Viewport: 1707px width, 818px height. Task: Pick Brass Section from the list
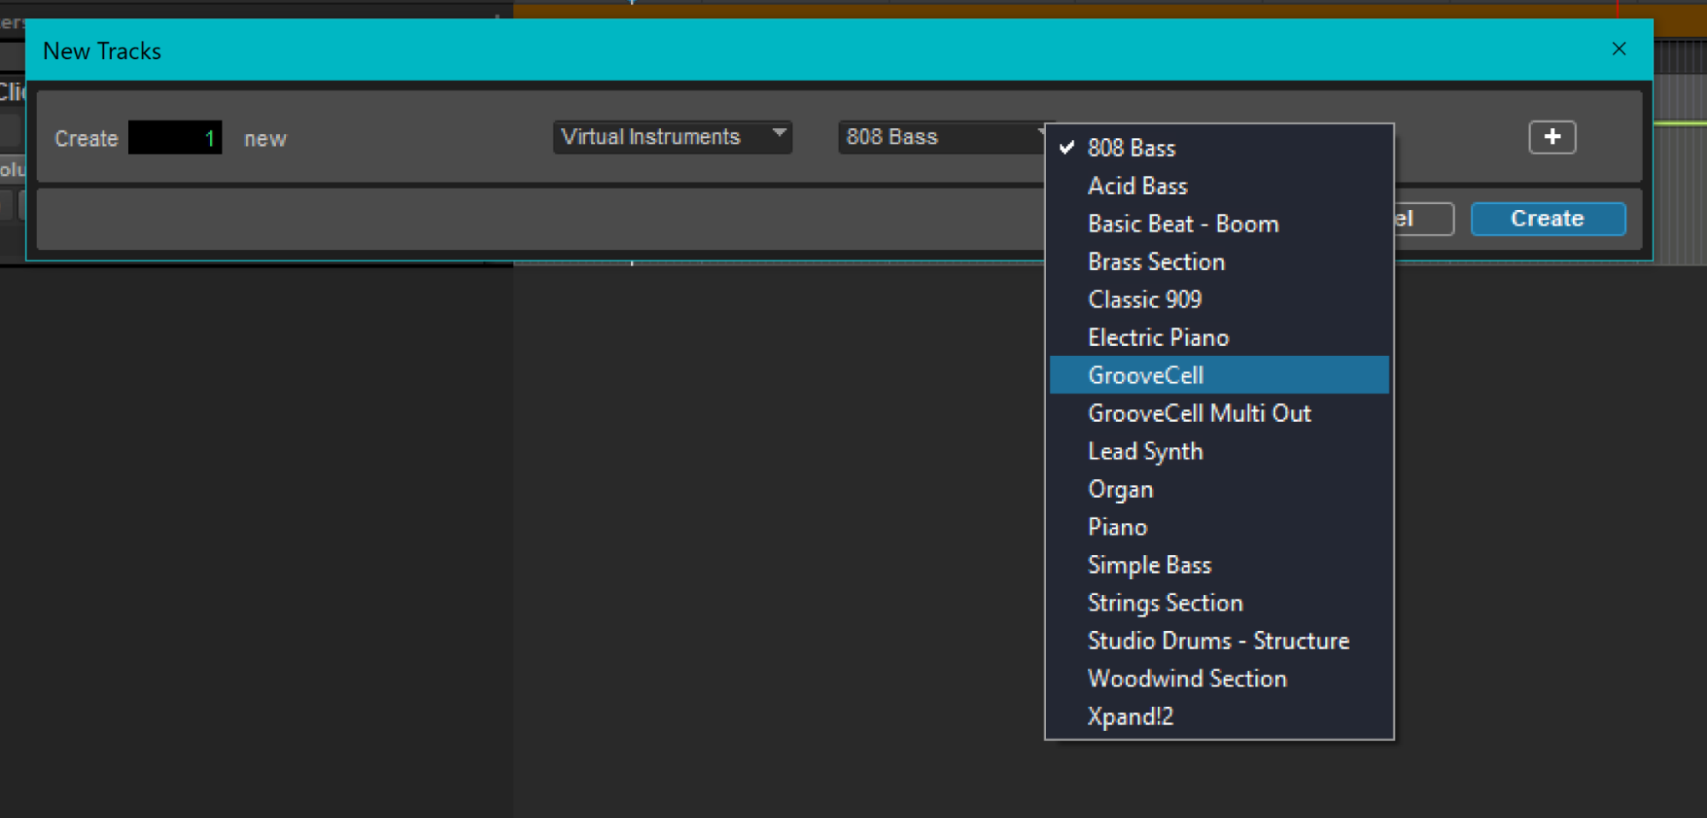click(1155, 262)
